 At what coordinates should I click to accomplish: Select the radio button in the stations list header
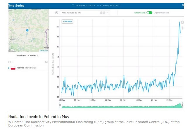tap(11, 62)
